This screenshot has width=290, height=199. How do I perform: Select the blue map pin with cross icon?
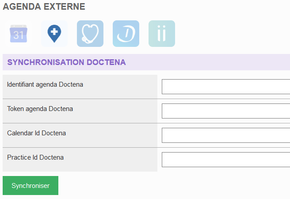[54, 34]
